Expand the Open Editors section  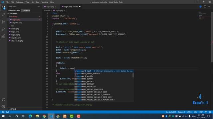pyautogui.click(x=15, y=11)
